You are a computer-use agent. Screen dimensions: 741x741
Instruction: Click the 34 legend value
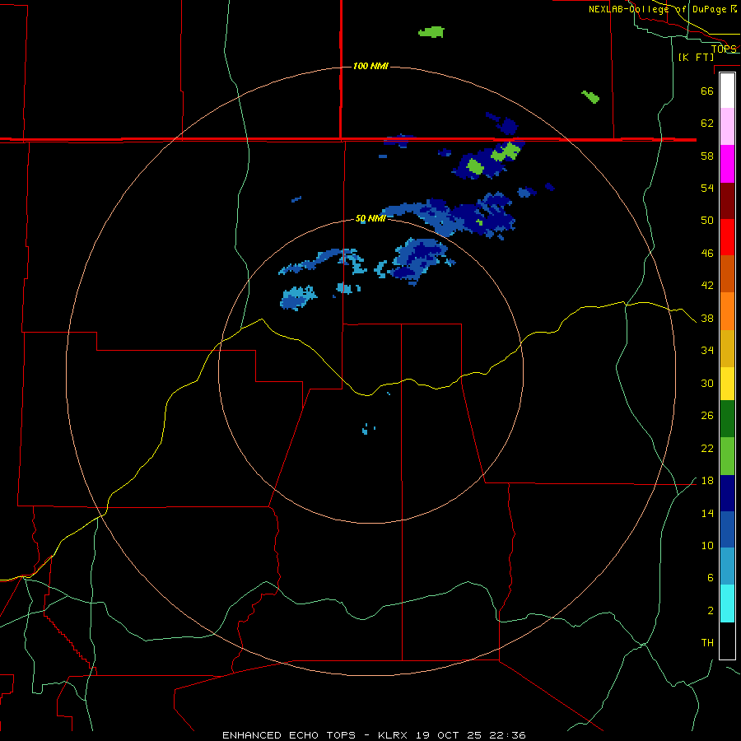707,350
